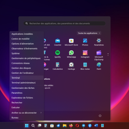
Task: Open the Microsoft Store pinned app
Action: click(71, 42)
